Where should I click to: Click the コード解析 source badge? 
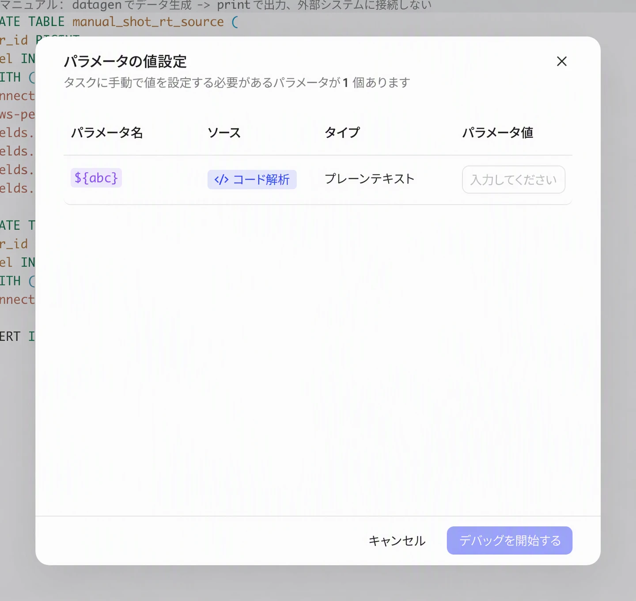[x=252, y=179]
